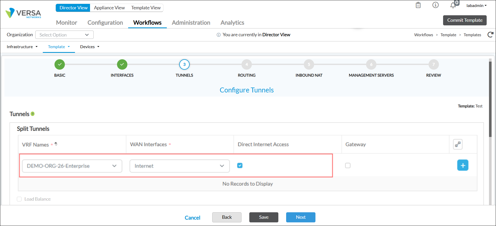Switch to Appliance View
The width and height of the screenshot is (496, 226).
tap(109, 8)
